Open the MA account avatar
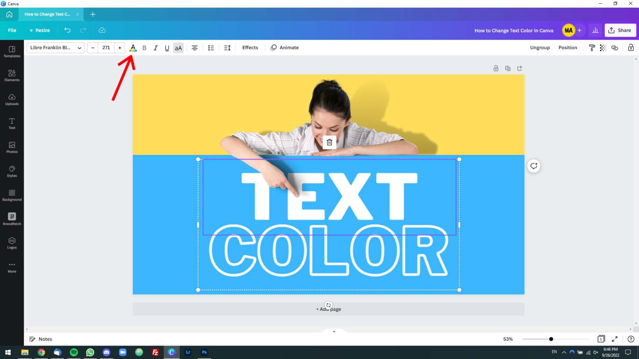639x359 pixels. click(568, 30)
